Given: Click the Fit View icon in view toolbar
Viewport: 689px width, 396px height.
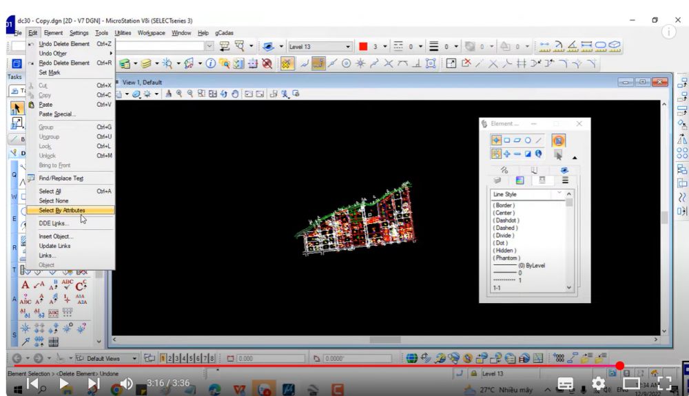Looking at the screenshot, I should tap(213, 94).
